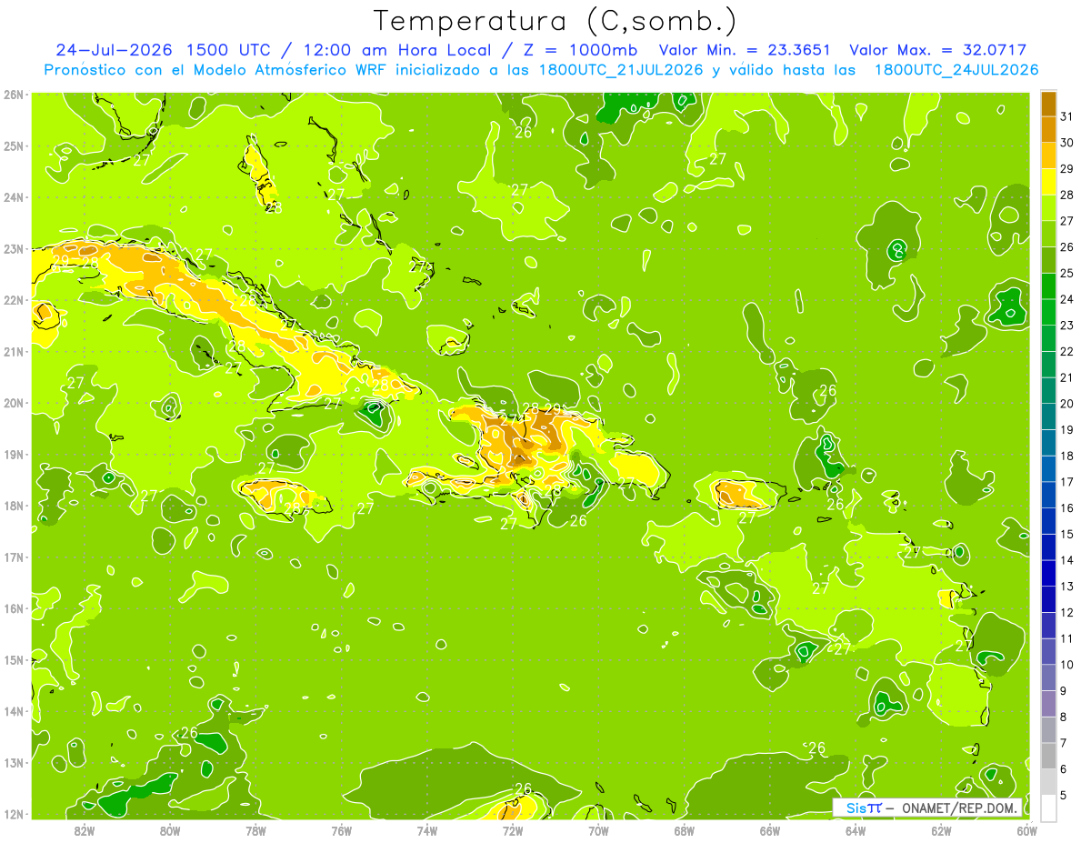The width and height of the screenshot is (1091, 843).
Task: Pick the orange swatch between 30 and 31
Action: (1048, 129)
